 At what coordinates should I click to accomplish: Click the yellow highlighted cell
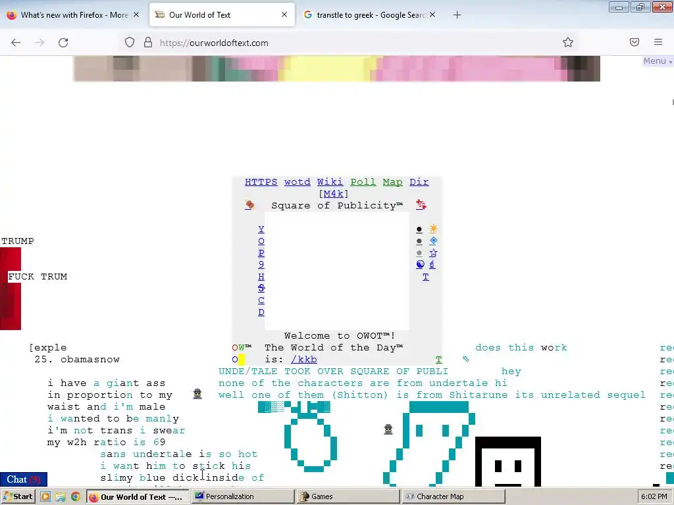242,360
